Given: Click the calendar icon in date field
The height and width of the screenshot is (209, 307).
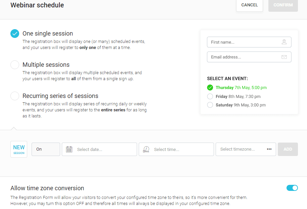Looking at the screenshot, I should click(69, 149).
